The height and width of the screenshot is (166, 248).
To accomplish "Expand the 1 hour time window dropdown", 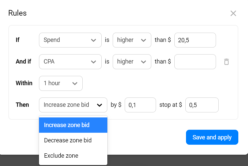I will click(x=61, y=83).
